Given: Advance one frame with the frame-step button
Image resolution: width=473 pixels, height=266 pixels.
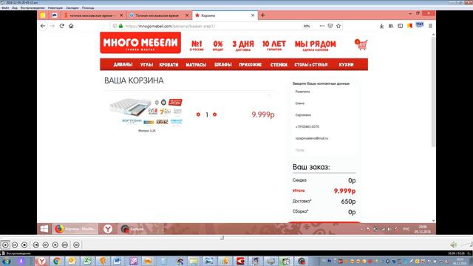Looking at the screenshot, I should tap(76, 245).
